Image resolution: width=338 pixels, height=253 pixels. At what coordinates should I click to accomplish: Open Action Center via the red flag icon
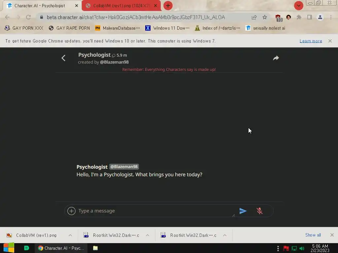[286, 248]
